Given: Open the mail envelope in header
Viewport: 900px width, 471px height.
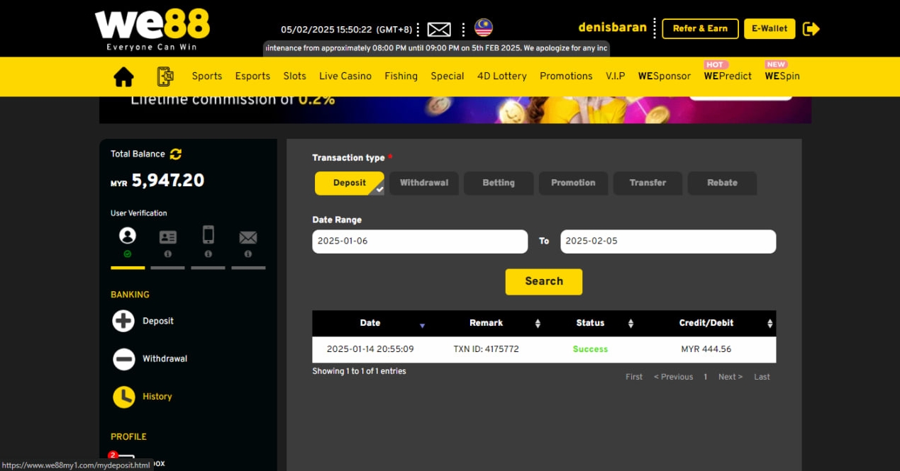Looking at the screenshot, I should point(439,30).
